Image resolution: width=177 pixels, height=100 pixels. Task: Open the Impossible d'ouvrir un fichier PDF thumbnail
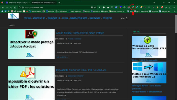coord(31,83)
